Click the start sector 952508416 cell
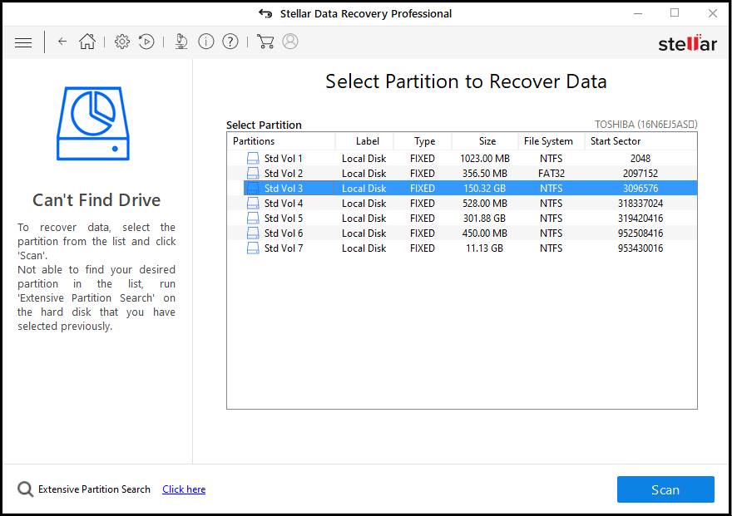The width and height of the screenshot is (732, 516). click(x=640, y=233)
